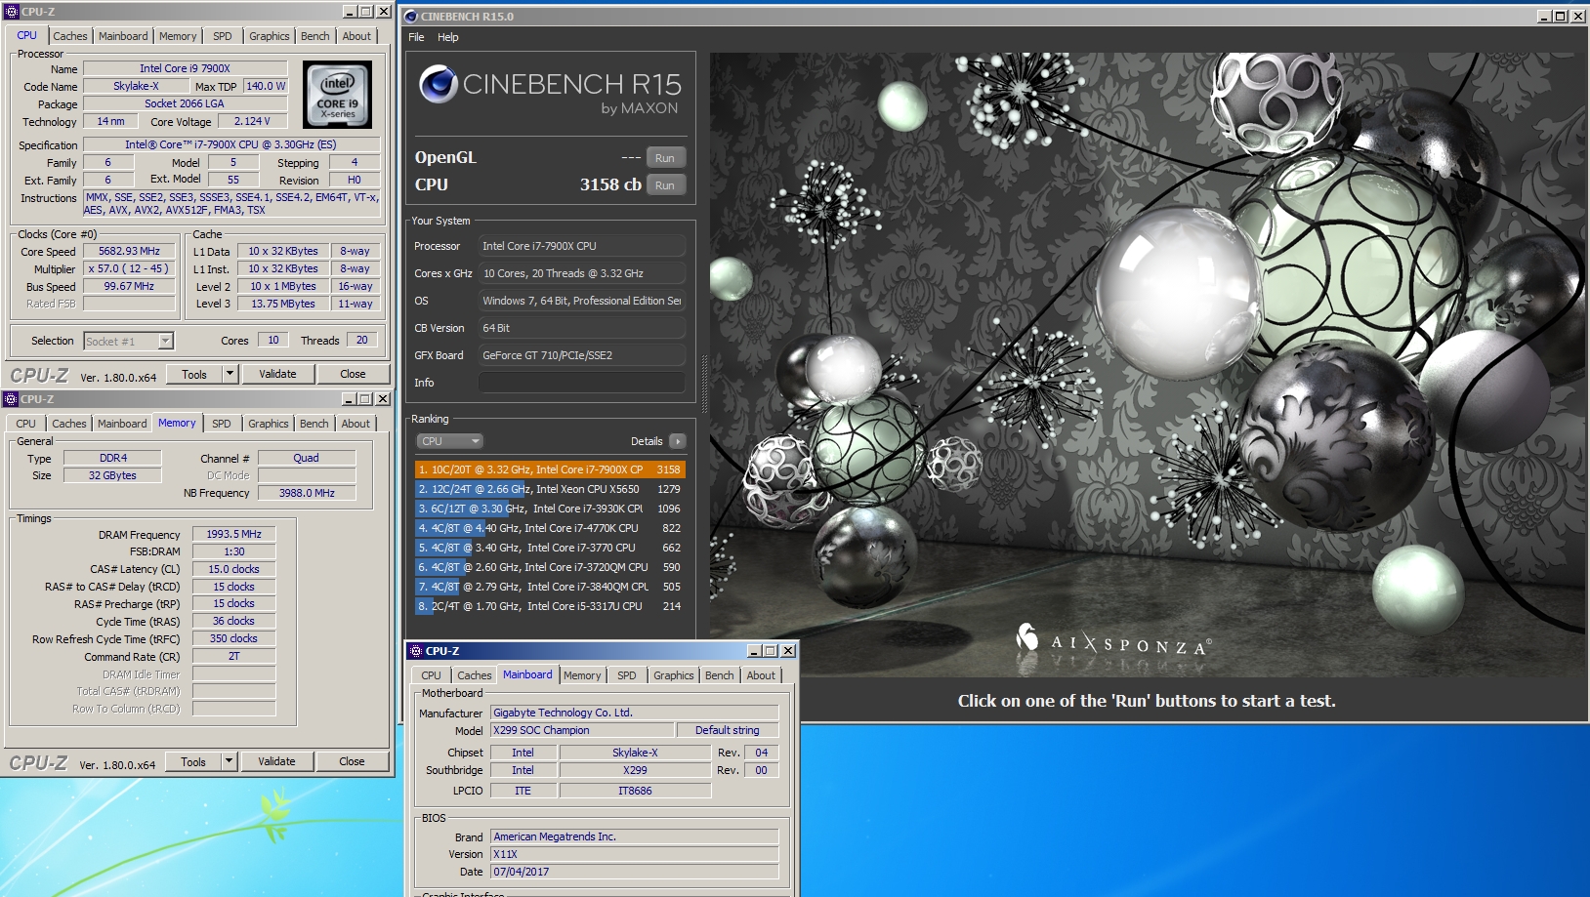The height and width of the screenshot is (897, 1590).
Task: Maximize the Cinebench R15.0 window
Action: coord(1561,17)
